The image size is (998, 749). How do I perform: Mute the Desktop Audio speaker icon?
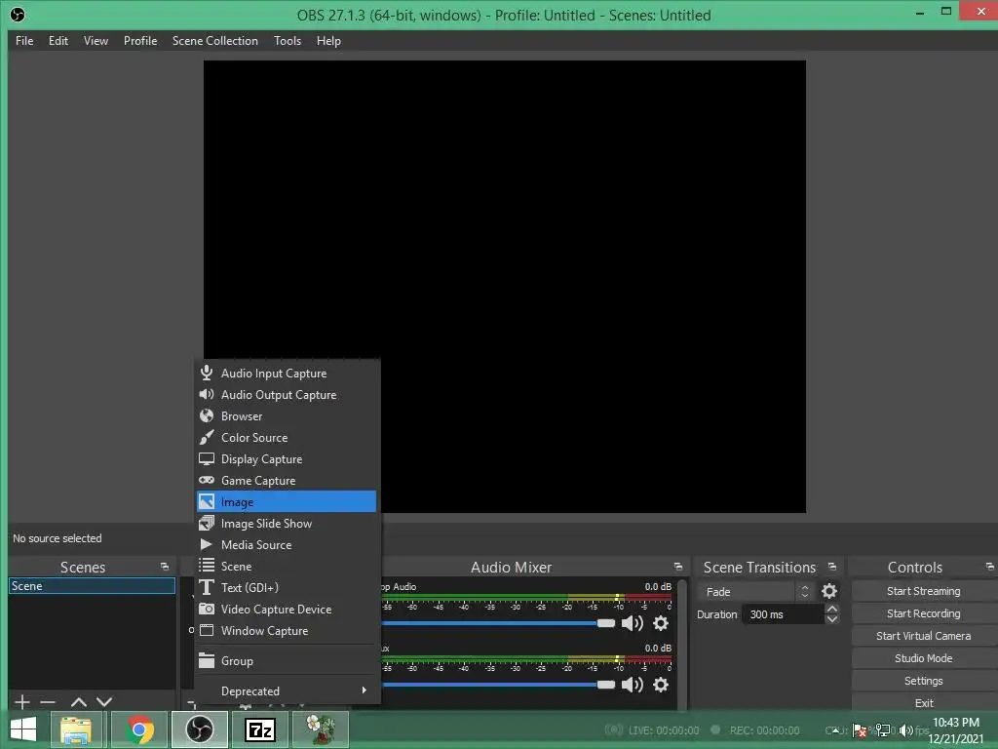click(x=632, y=623)
